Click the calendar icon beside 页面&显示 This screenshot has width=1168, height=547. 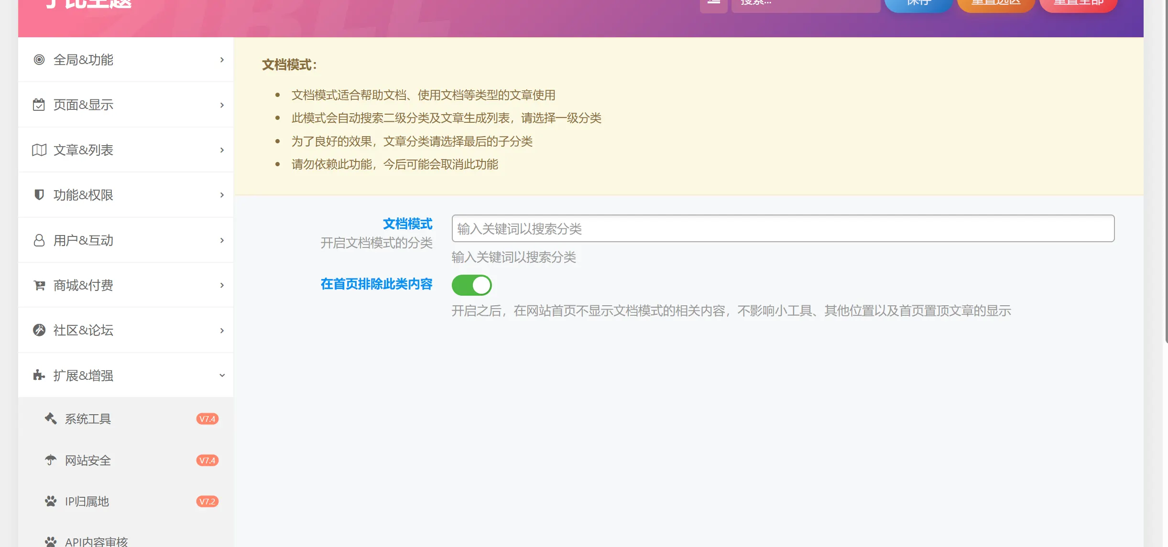point(39,105)
